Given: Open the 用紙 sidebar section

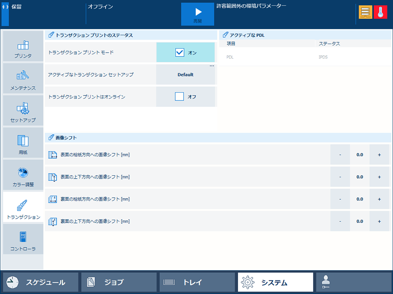Looking at the screenshot, I should (x=23, y=143).
